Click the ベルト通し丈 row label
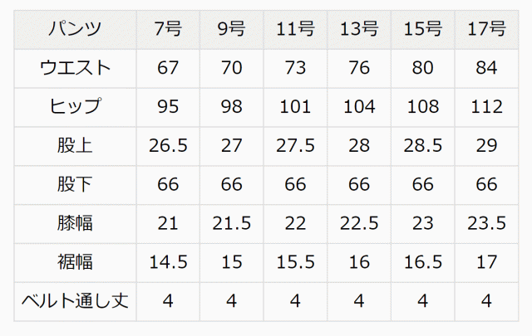Screen dimensions: 532x336 pyautogui.click(x=75, y=300)
